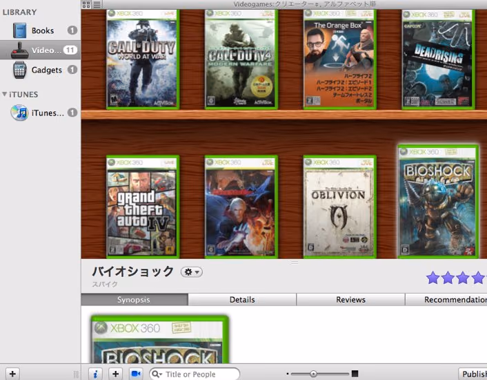Screen dimensions: 487x380
Task: Show item info with i button
Action: coord(95,374)
